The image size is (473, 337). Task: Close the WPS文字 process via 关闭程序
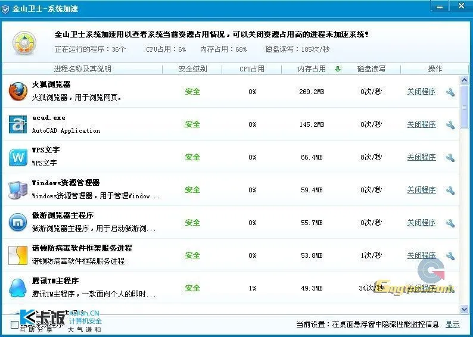tap(421, 157)
